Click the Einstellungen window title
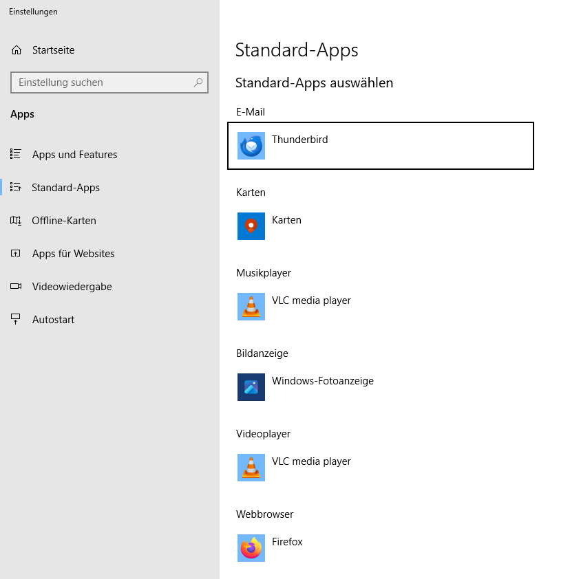Screen dimensions: 570x579 (33, 12)
